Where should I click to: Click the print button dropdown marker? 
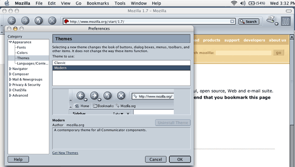tap(276, 24)
